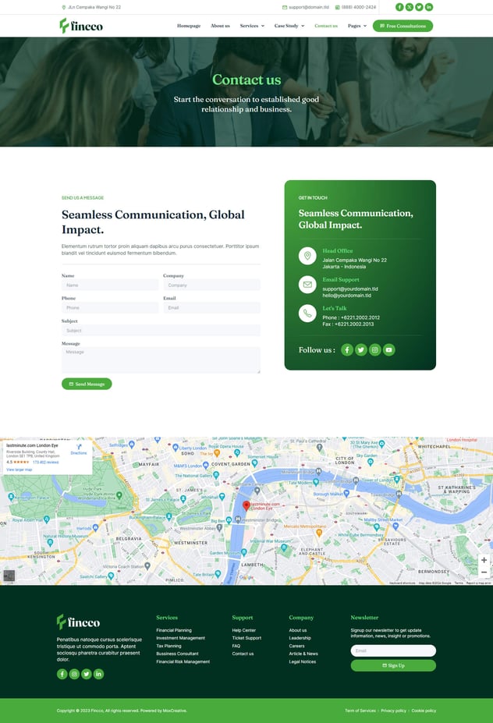Click the newsletter Sign Up button
This screenshot has width=493, height=723.
coord(393,665)
